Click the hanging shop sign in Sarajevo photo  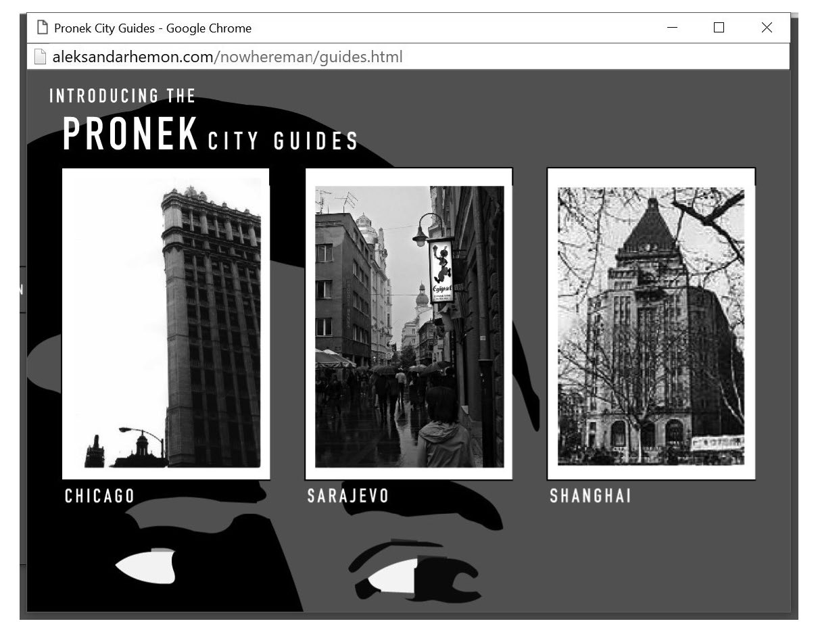point(441,270)
